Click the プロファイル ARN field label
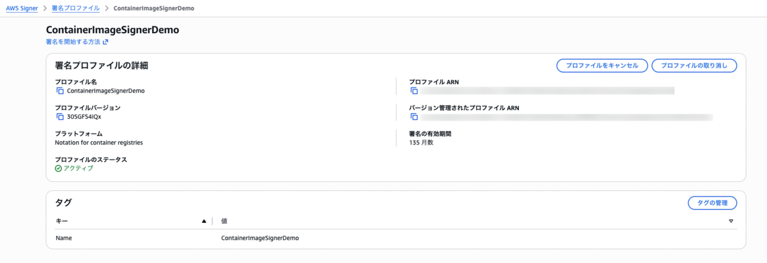 pyautogui.click(x=434, y=82)
